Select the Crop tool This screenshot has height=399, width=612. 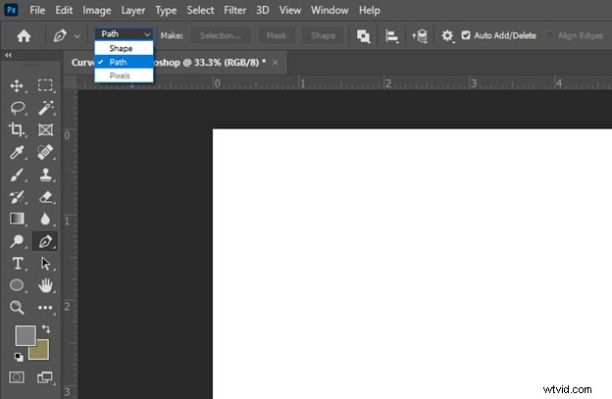tap(17, 129)
